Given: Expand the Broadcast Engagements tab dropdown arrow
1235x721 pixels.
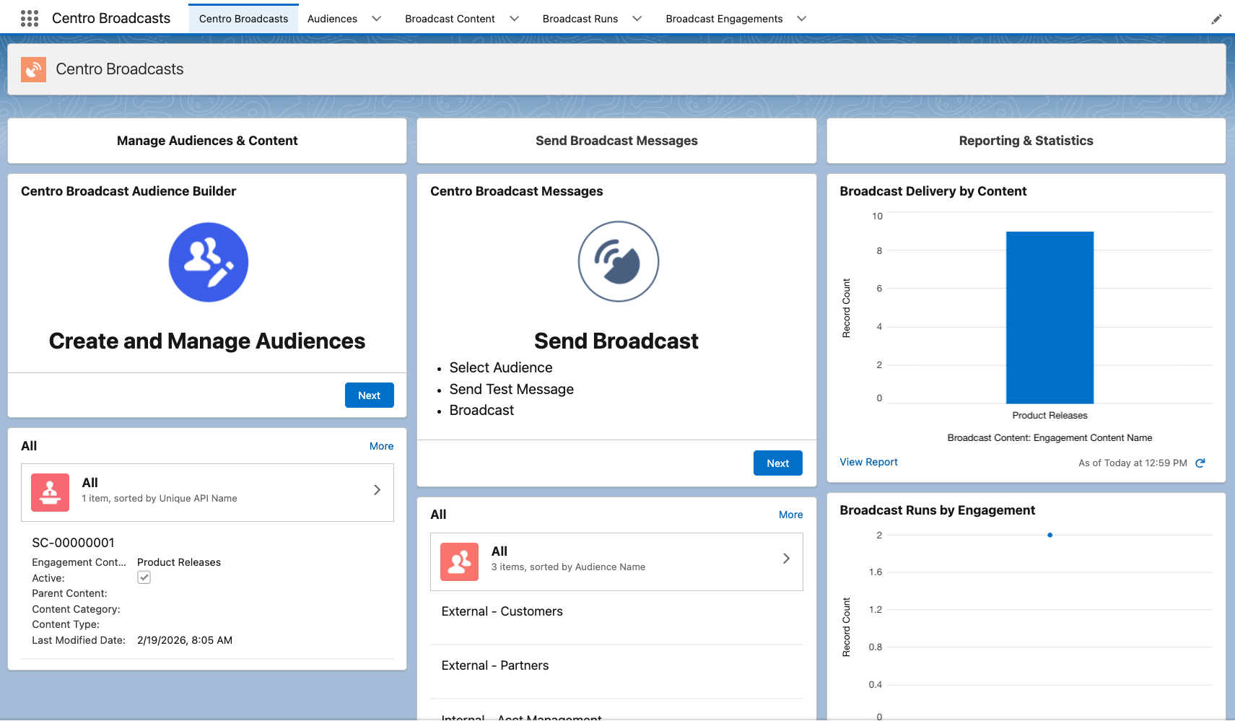Looking at the screenshot, I should click(x=801, y=19).
